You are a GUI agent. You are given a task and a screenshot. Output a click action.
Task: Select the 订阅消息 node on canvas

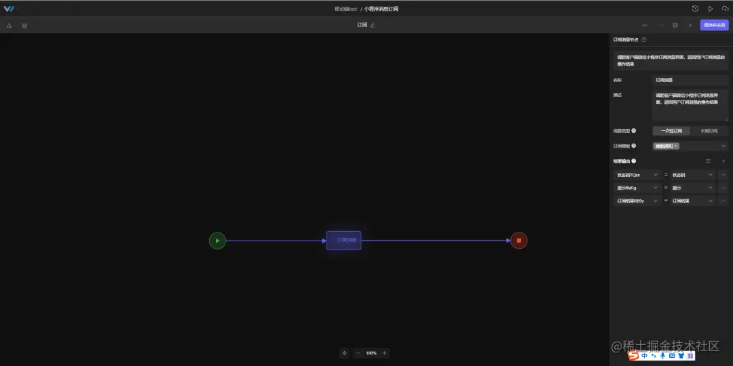coord(343,241)
